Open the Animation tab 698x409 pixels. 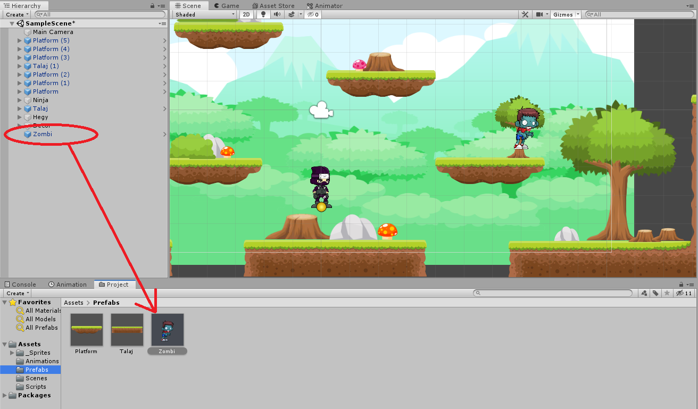[68, 284]
